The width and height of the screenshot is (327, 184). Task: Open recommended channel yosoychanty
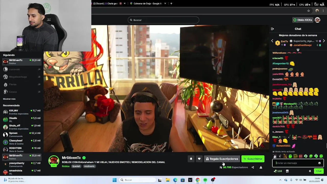tap(22, 165)
